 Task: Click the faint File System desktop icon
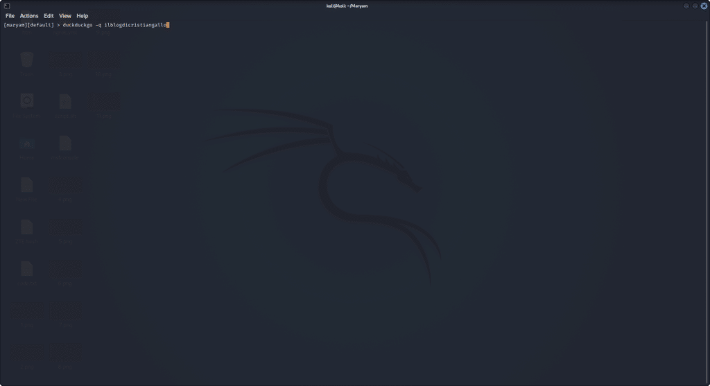click(x=26, y=102)
